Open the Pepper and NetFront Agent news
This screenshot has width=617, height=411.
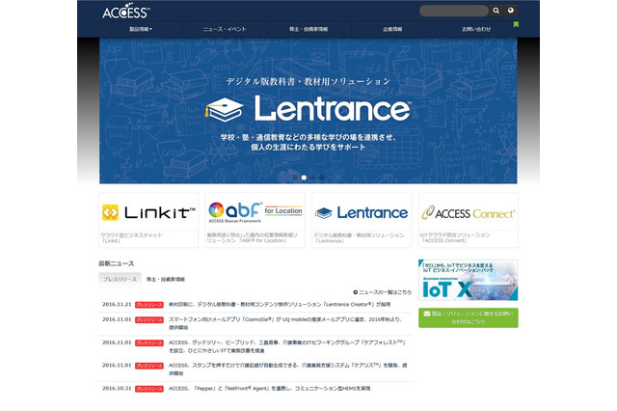(x=270, y=389)
